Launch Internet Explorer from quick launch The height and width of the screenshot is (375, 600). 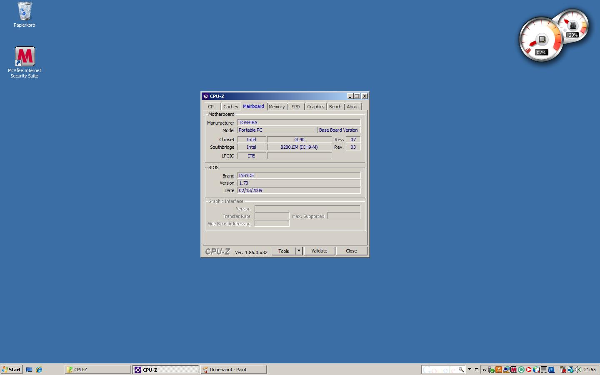pos(39,370)
